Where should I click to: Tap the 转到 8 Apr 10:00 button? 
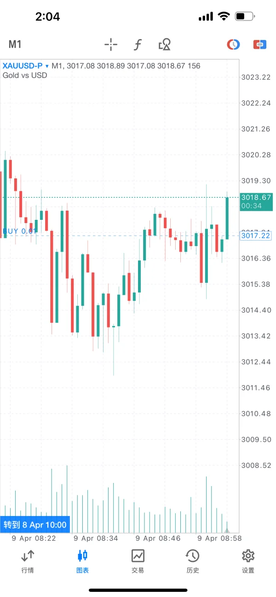(x=35, y=524)
